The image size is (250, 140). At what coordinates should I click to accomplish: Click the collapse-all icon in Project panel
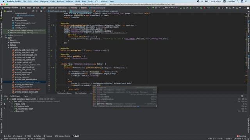click(37, 11)
